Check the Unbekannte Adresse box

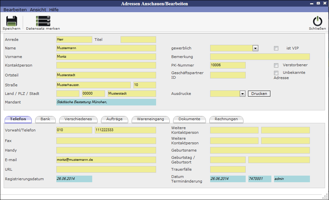[276, 73]
